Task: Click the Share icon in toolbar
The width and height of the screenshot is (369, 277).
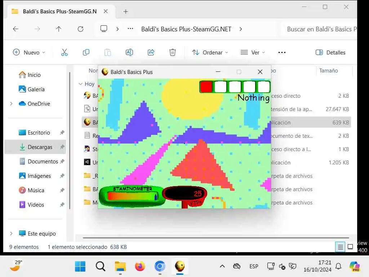Action: [x=151, y=52]
